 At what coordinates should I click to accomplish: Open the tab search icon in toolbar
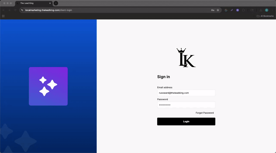click(252, 10)
